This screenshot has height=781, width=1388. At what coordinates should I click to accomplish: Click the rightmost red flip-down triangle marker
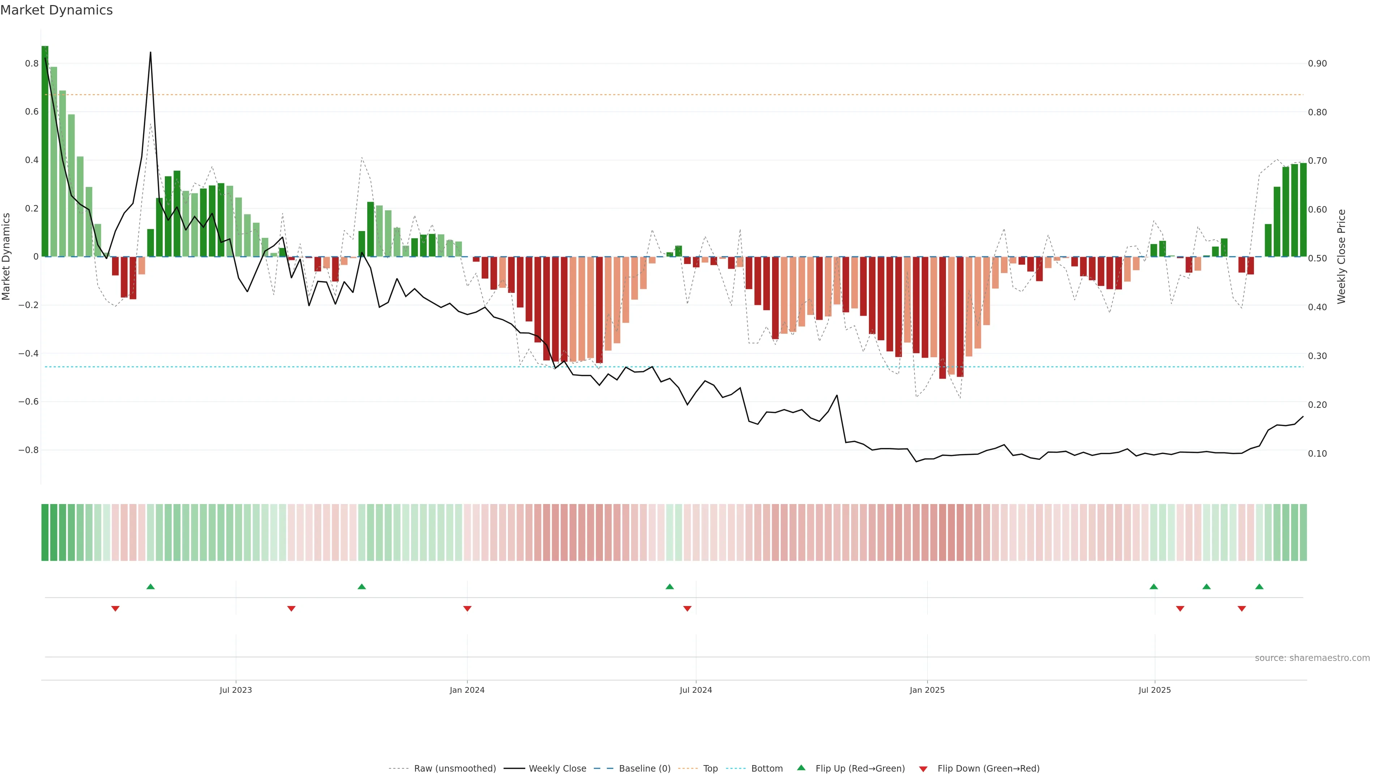coord(1242,609)
